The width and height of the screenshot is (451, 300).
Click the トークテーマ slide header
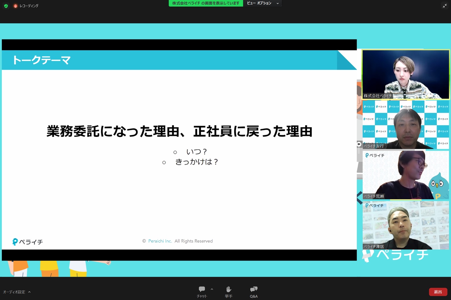point(41,60)
